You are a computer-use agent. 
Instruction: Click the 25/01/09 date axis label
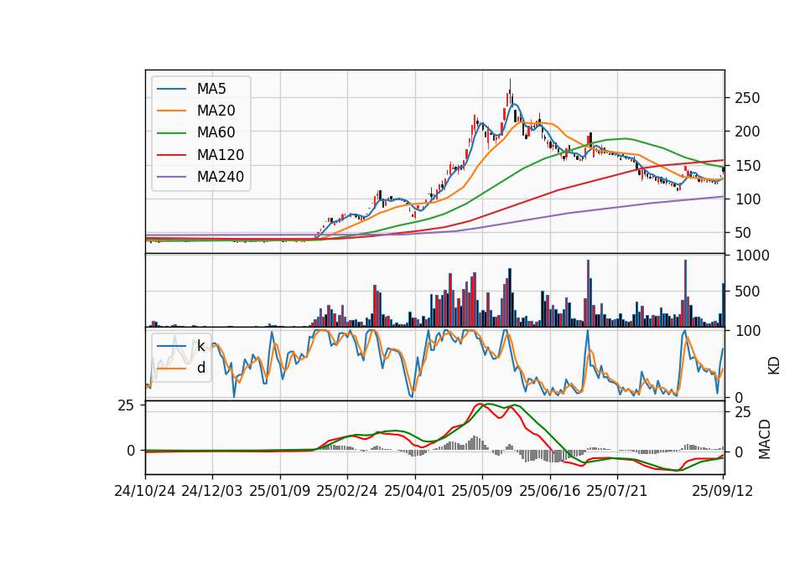(280, 492)
